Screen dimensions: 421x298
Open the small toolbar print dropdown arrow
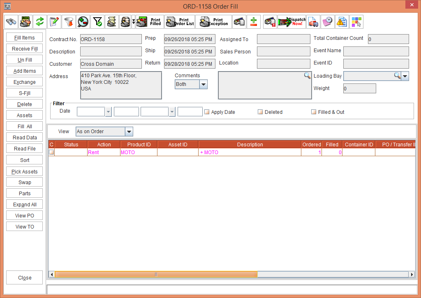(134, 22)
